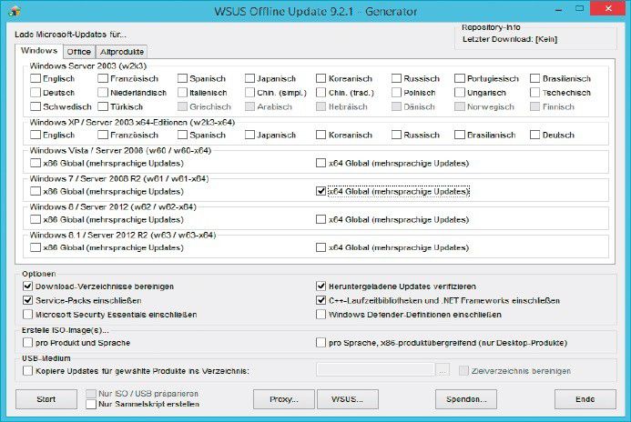The image size is (631, 422).
Task: Enable Russisch in the w2k3-x64 group
Action: 396,135
